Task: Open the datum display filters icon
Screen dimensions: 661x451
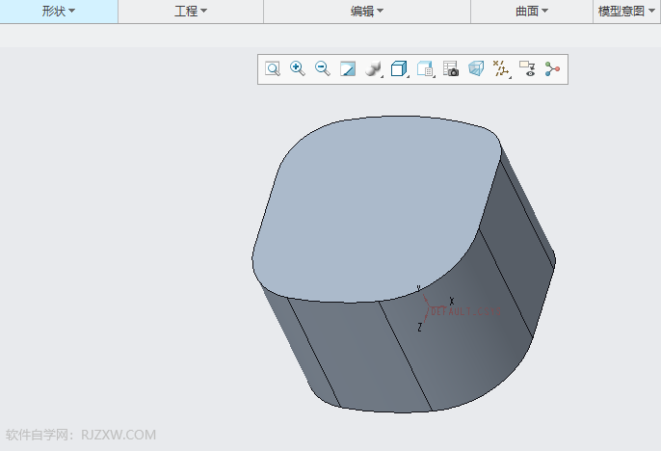Action: click(500, 68)
